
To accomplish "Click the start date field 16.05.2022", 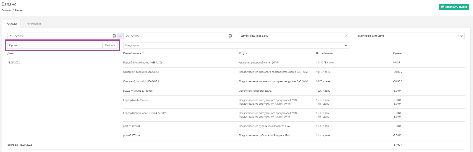I will pyautogui.click(x=62, y=36).
